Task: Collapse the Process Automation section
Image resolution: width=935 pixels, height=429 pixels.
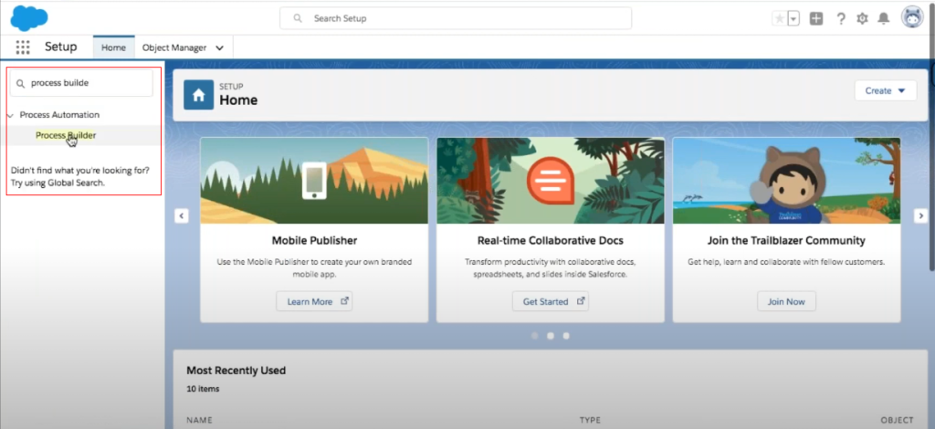Action: (10, 115)
